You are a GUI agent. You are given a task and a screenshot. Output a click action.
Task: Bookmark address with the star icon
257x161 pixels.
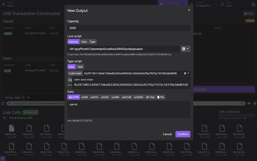tap(242, 103)
